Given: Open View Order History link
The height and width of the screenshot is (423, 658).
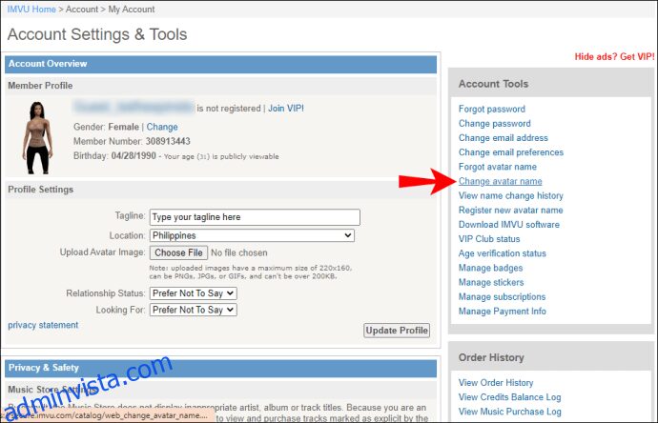Looking at the screenshot, I should pyautogui.click(x=496, y=383).
